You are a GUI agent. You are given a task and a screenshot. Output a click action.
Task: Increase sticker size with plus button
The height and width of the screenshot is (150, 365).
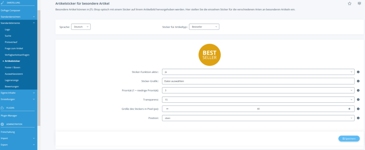click(x=349, y=109)
